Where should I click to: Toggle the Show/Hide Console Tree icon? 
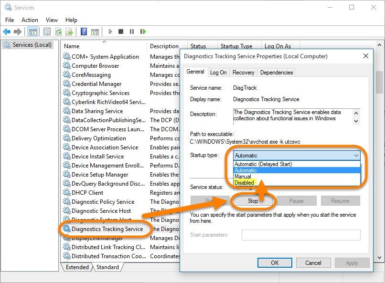(32, 31)
